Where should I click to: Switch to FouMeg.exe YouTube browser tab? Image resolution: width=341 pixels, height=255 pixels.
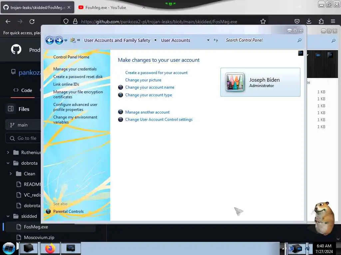click(x=106, y=8)
